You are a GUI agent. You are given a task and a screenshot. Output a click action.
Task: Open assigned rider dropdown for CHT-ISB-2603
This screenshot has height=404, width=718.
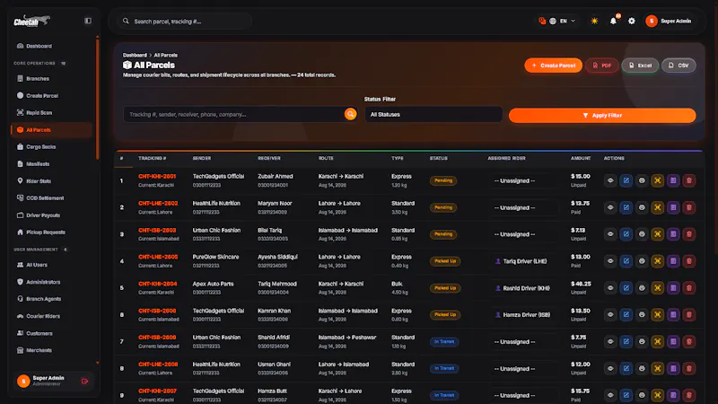point(524,234)
